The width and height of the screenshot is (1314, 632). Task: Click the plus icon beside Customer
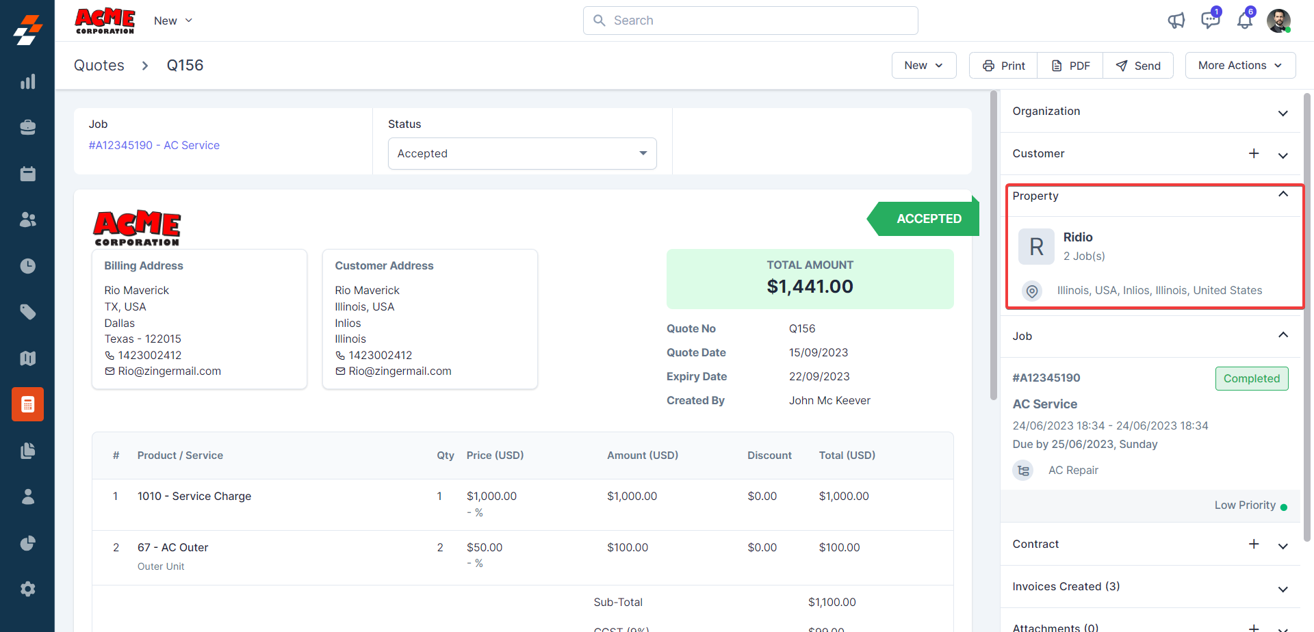tap(1254, 154)
